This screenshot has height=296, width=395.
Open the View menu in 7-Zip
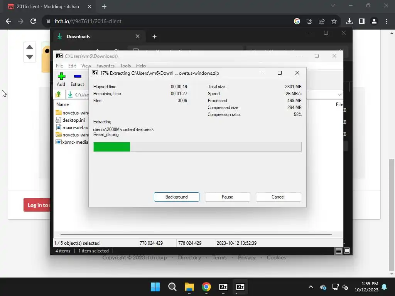(x=86, y=66)
